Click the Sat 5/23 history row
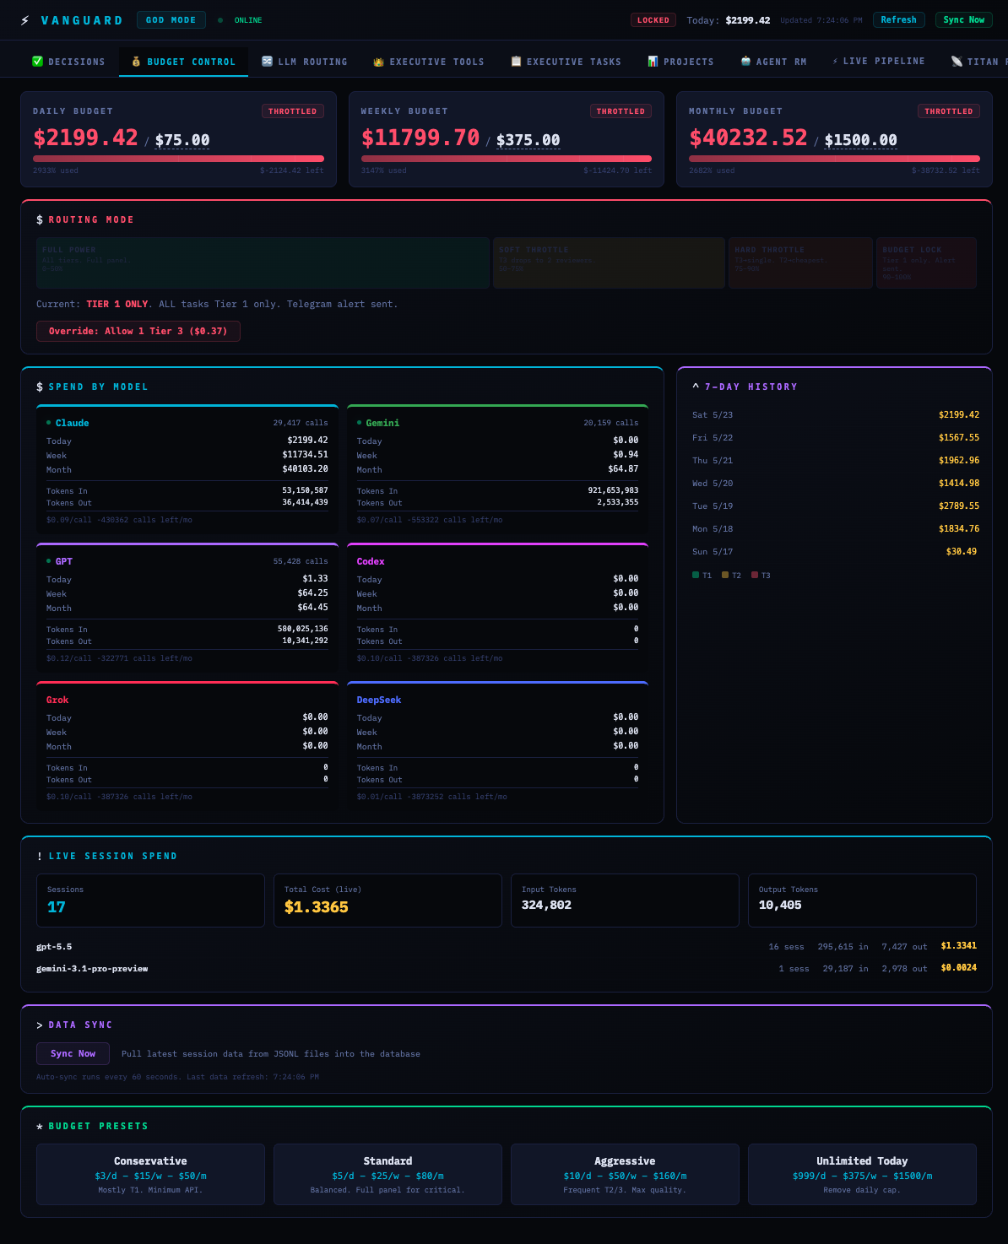 click(x=836, y=414)
